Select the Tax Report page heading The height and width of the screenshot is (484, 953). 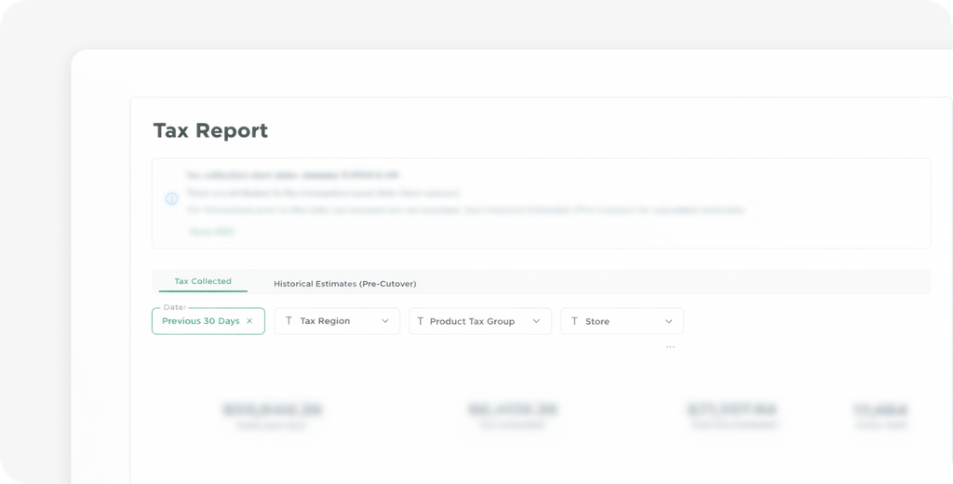210,130
